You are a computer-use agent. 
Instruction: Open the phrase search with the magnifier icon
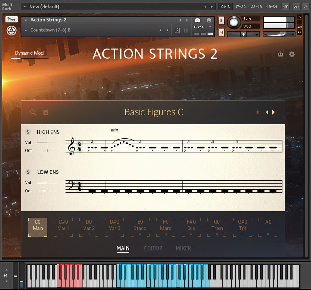click(33, 112)
